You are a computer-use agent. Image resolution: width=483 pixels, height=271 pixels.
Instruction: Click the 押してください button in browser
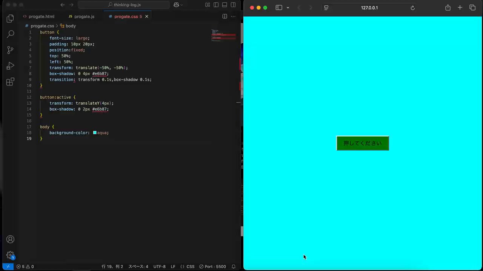(363, 143)
